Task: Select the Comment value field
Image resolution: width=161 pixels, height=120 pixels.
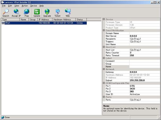Action: tap(145, 61)
